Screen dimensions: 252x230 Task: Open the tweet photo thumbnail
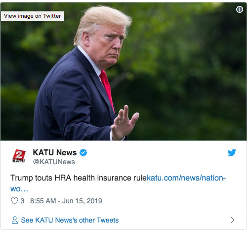point(124,71)
